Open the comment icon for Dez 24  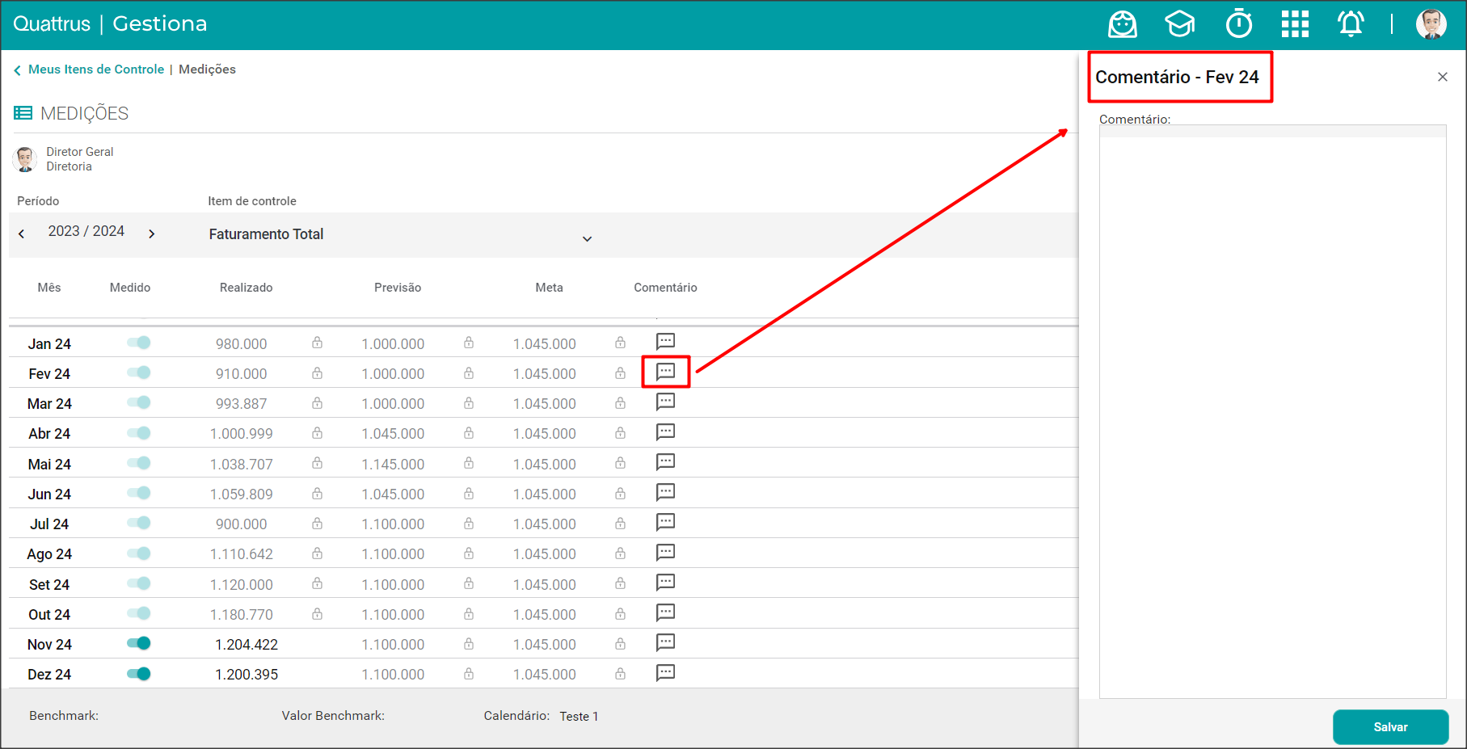pos(665,673)
